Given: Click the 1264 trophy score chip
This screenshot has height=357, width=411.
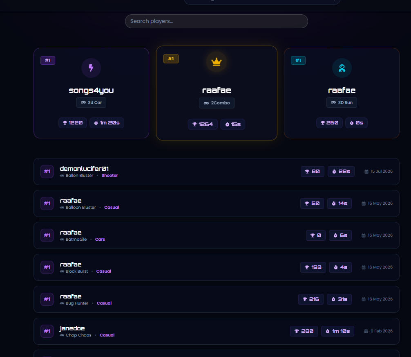Looking at the screenshot, I should click(x=203, y=124).
